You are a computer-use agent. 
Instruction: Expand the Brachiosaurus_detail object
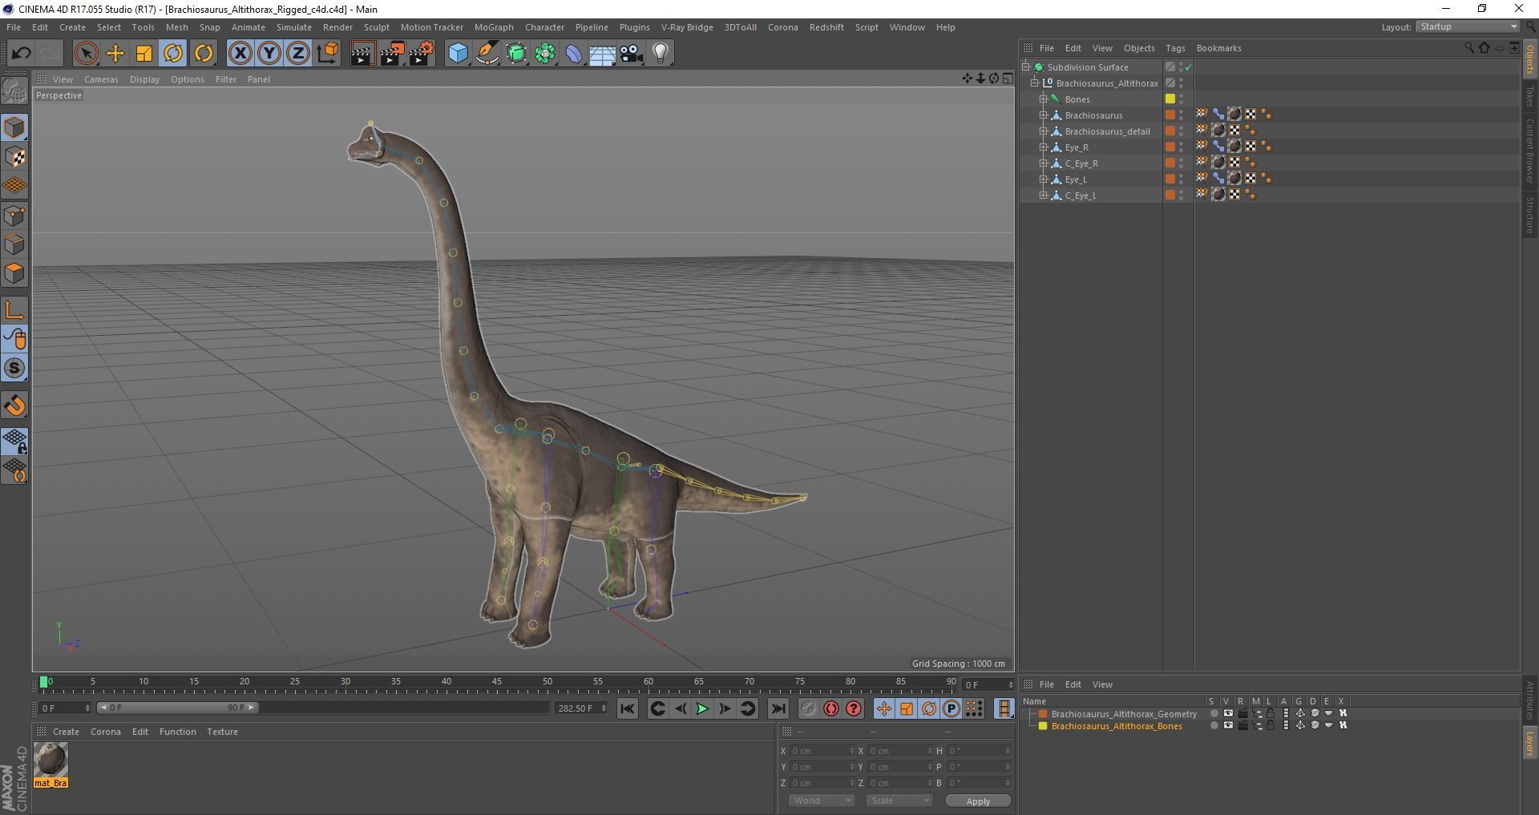(1044, 131)
